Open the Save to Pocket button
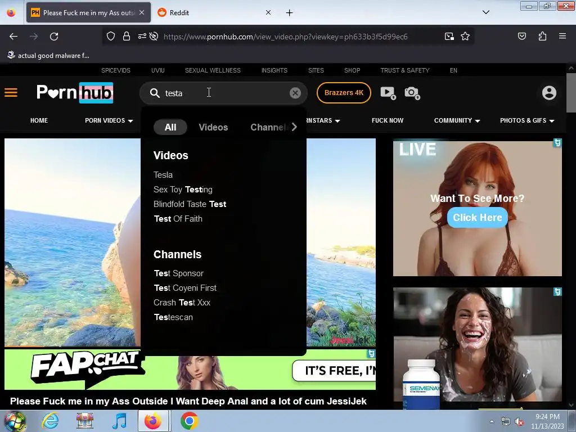The image size is (576, 432). 521,36
